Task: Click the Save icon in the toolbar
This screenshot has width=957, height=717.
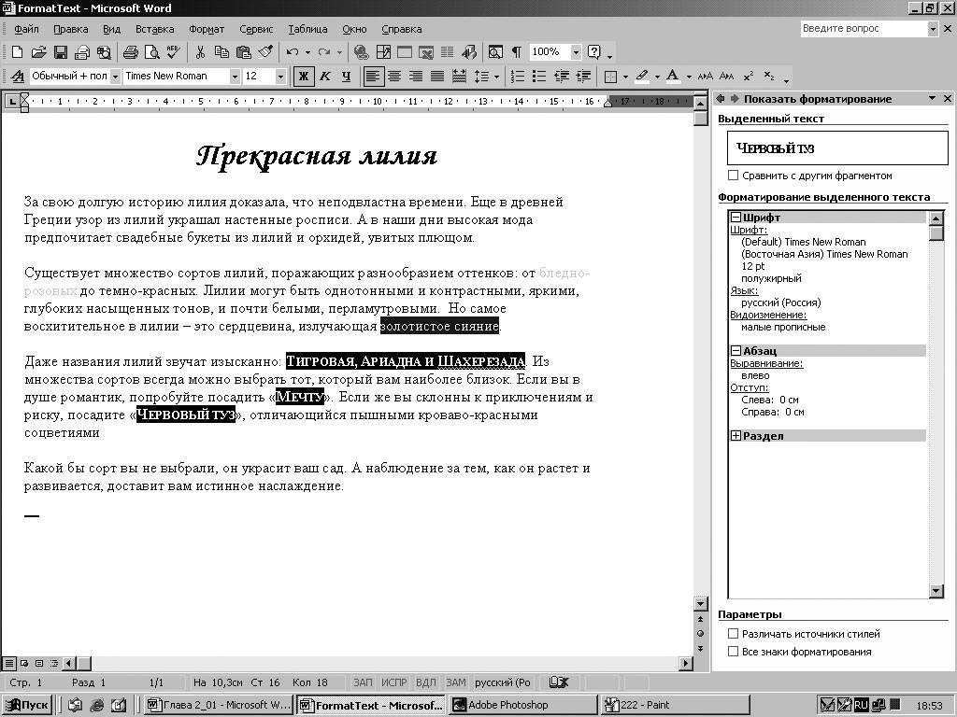Action: coord(60,52)
